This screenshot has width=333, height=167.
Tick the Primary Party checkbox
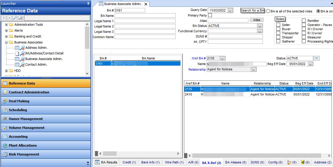pyautogui.click(x=210, y=15)
